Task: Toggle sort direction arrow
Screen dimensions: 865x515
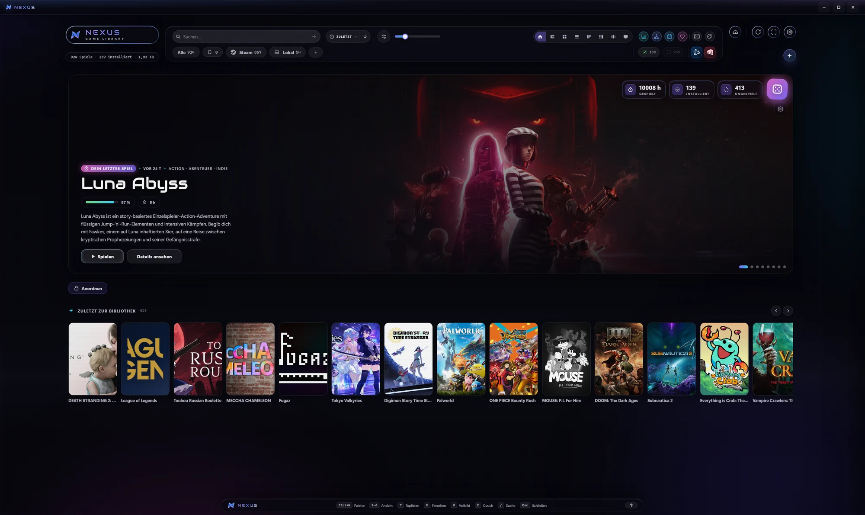Action: click(365, 37)
